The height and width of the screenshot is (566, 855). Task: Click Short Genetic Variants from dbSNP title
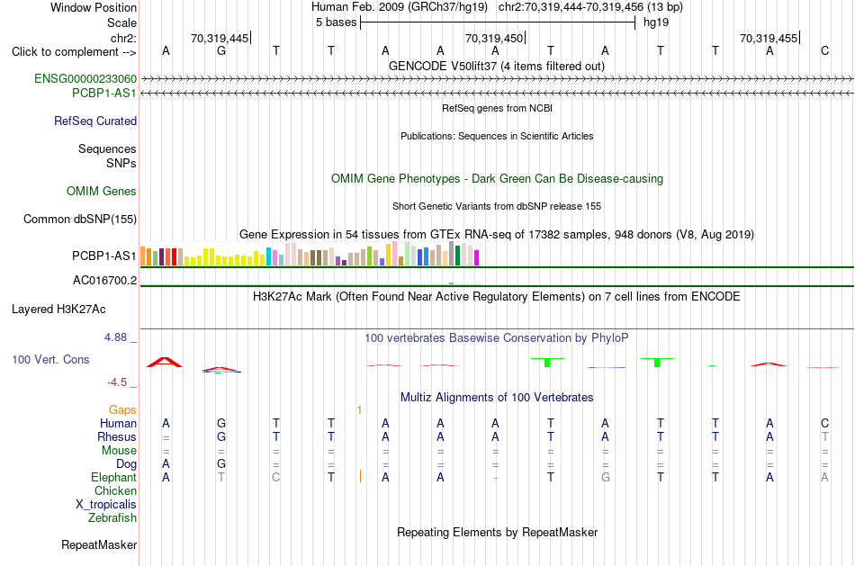click(497, 206)
